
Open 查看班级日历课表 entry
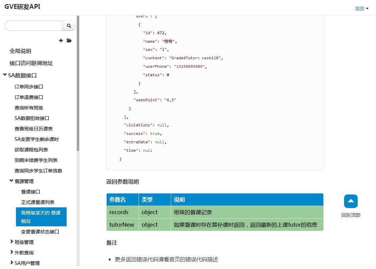pyautogui.click(x=34, y=129)
